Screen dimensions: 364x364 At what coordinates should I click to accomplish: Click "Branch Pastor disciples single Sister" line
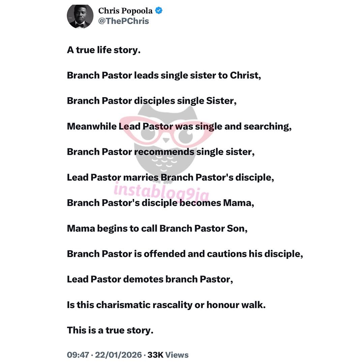coord(151,101)
